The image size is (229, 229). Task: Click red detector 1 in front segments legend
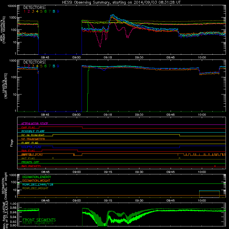click(x=25, y=11)
